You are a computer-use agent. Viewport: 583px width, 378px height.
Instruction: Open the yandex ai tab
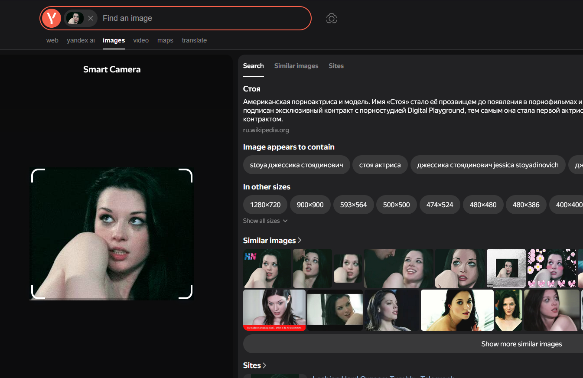[81, 40]
